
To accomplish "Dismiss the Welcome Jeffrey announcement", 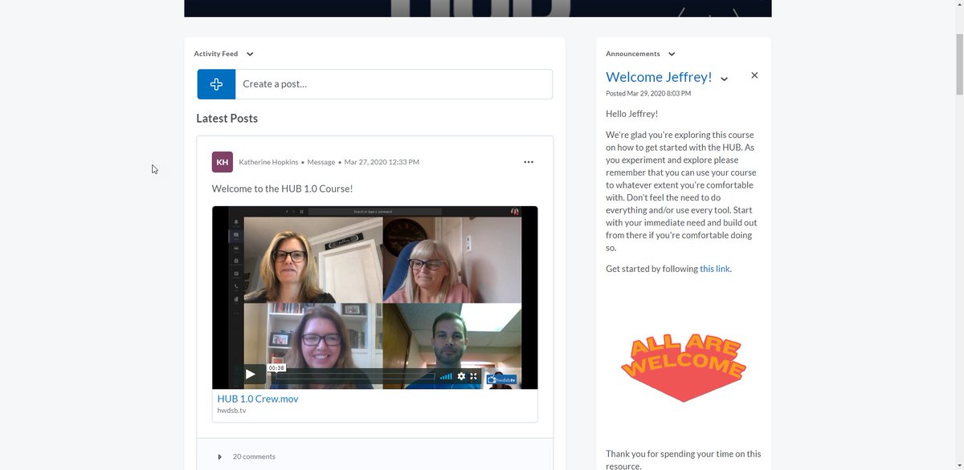I will [x=754, y=75].
